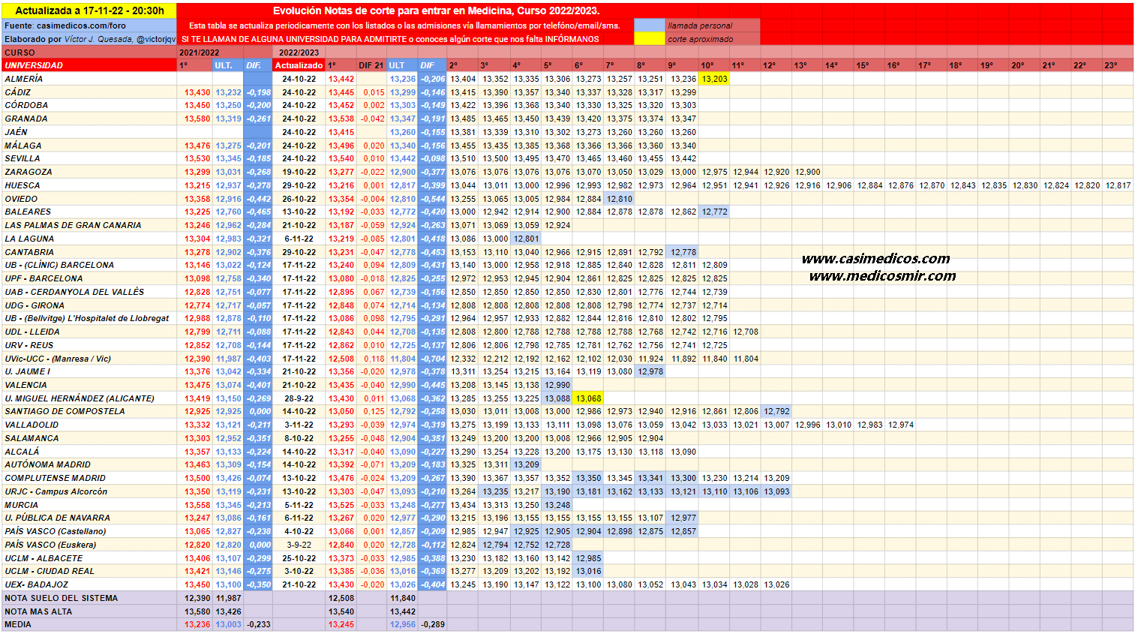This screenshot has width=1138, height=634.
Task: Click the "13,245" average in the MEDIA row
Action: coord(341,624)
